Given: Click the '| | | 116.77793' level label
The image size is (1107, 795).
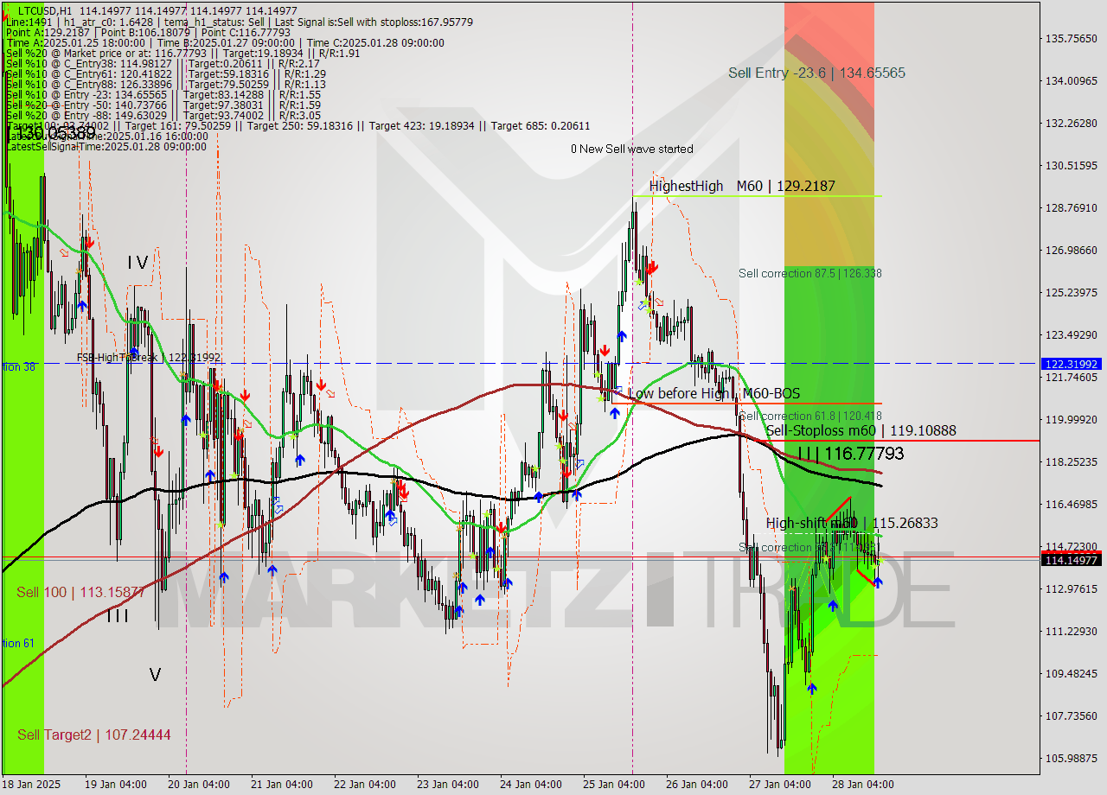Looking at the screenshot, I should (850, 453).
